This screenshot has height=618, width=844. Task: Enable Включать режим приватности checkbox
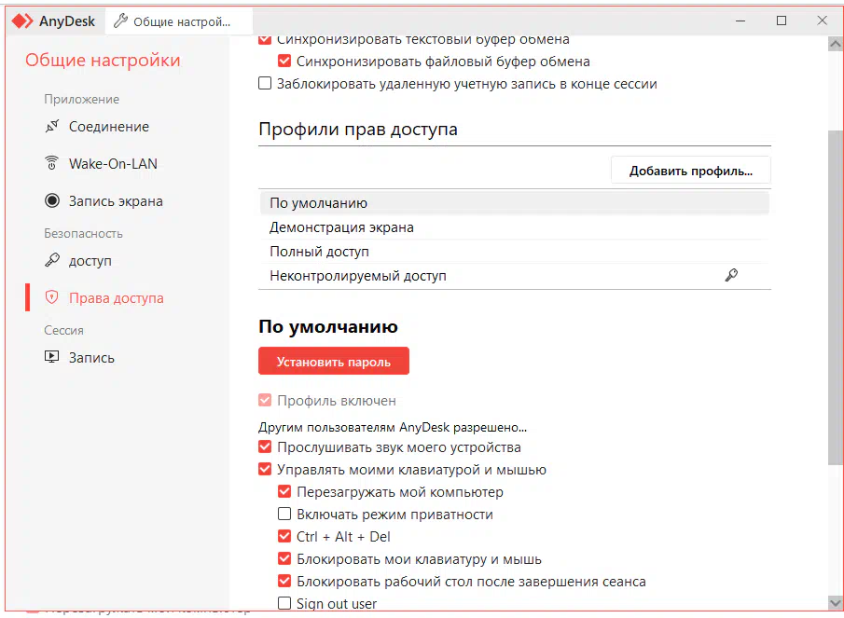[x=284, y=515]
